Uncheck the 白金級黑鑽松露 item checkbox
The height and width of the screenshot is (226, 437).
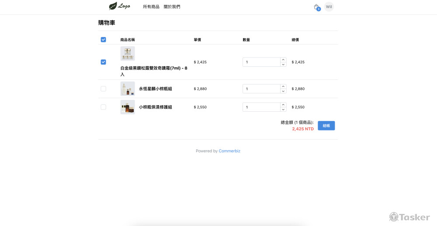coord(103,62)
